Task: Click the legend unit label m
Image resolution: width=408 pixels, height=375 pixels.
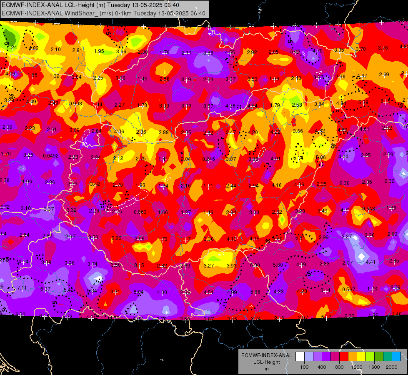Action: click(x=266, y=369)
